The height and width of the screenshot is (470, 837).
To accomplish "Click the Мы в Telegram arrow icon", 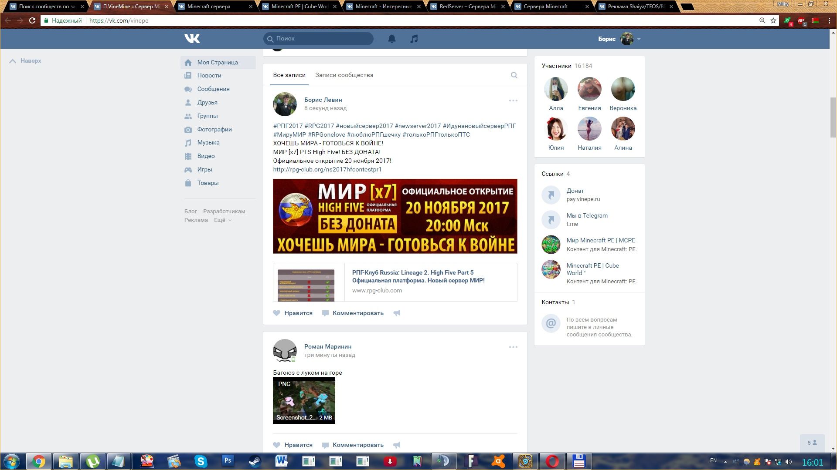I will tap(551, 220).
